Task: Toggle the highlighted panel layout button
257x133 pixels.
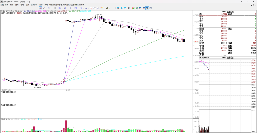Action: coord(147,8)
